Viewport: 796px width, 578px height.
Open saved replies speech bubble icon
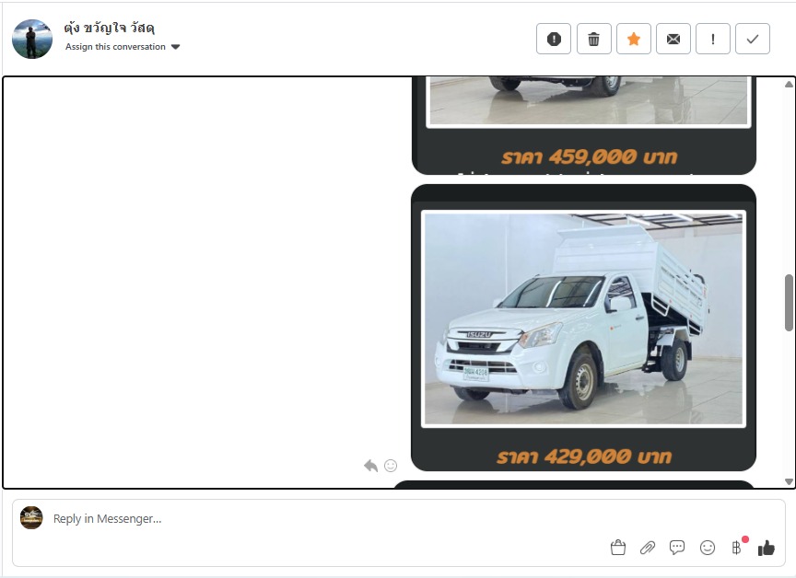(x=677, y=548)
